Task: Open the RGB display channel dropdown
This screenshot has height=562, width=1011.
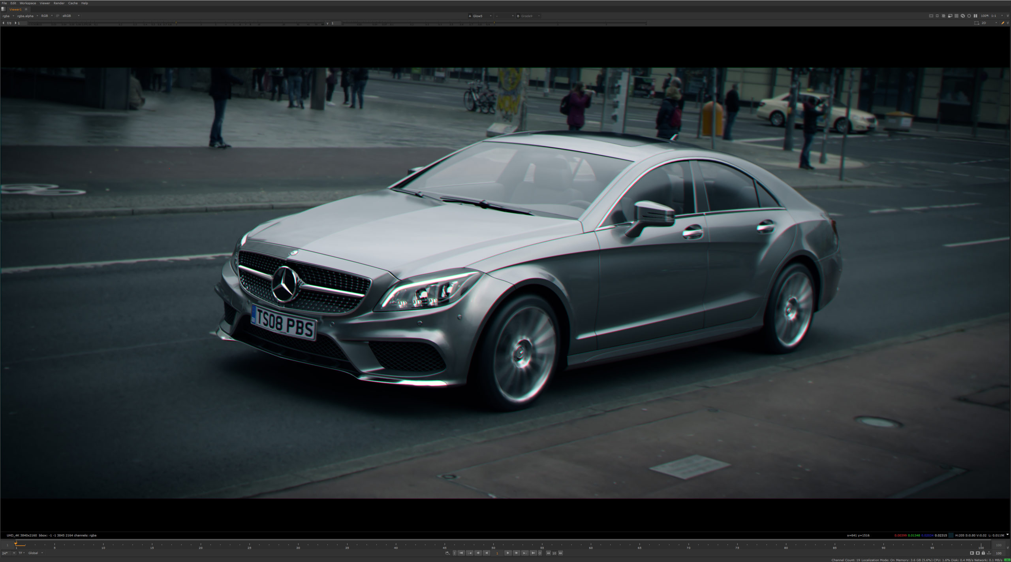Action: (x=47, y=16)
